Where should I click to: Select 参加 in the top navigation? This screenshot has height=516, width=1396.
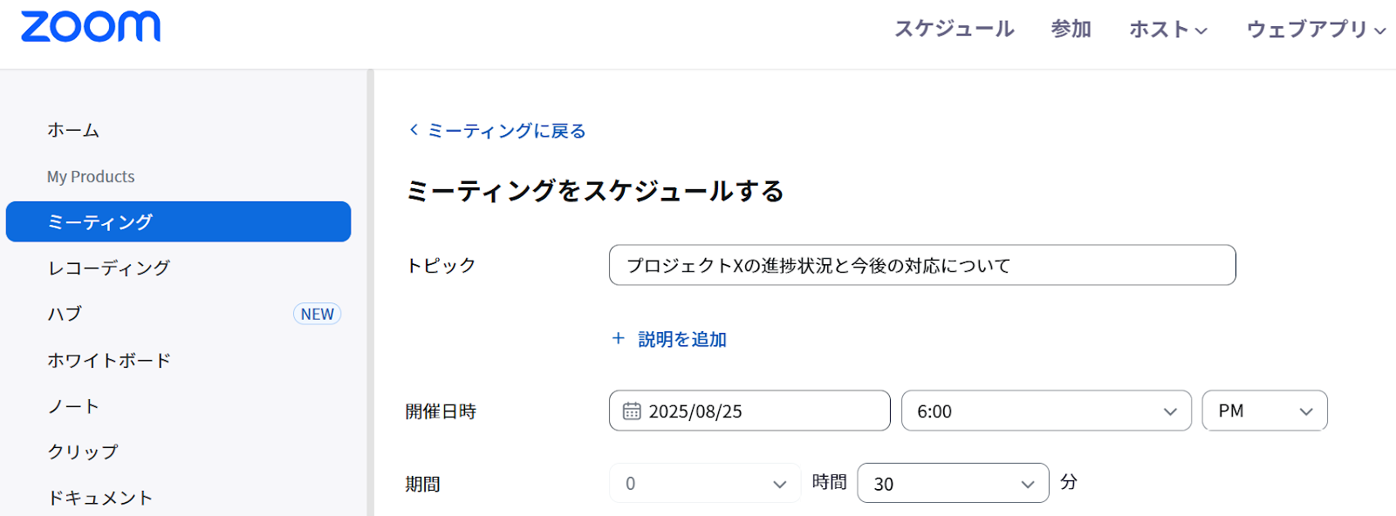click(x=1071, y=30)
